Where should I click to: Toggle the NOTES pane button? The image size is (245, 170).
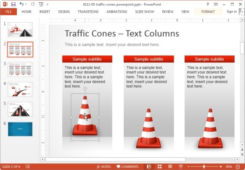[x=104, y=167]
